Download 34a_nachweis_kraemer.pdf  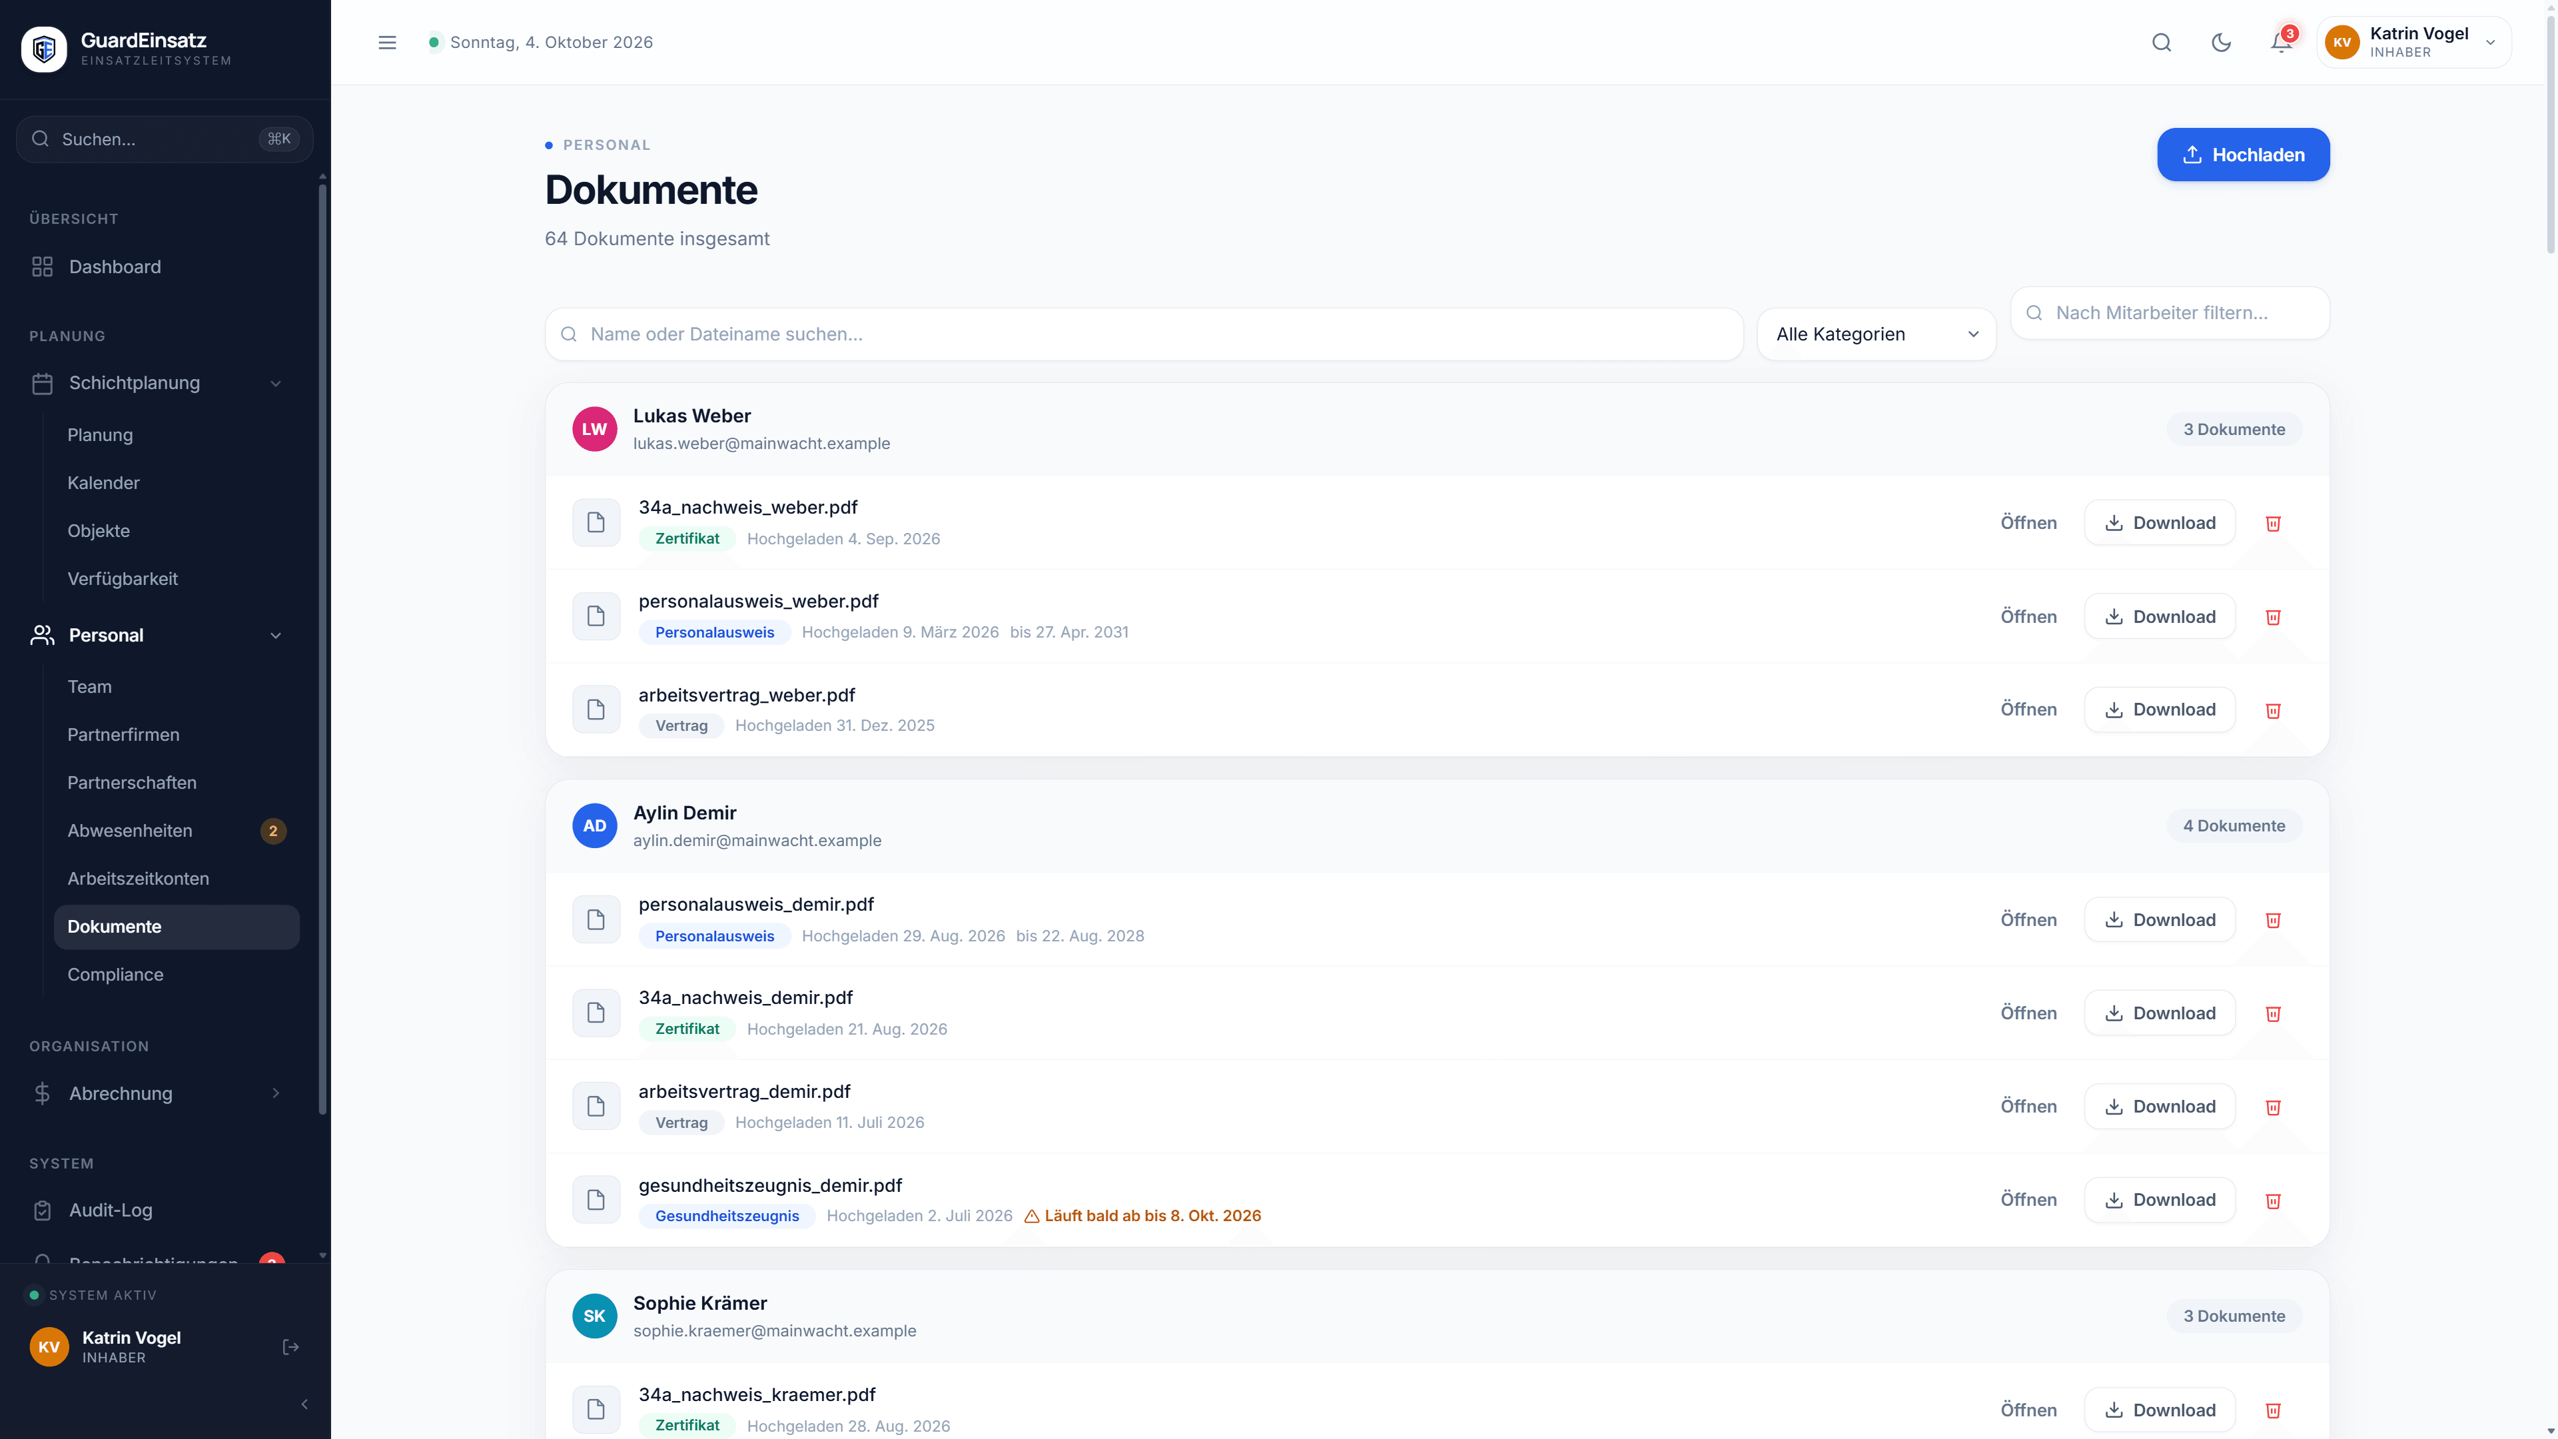click(2160, 1410)
